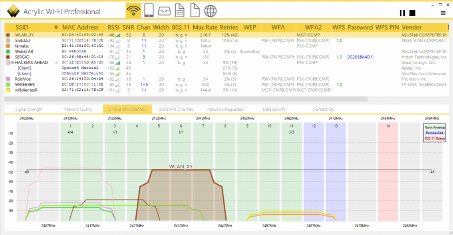Screen dimensions: 453x235
Task: Switch to the 5GHz APs Channels tab
Action: point(176,109)
